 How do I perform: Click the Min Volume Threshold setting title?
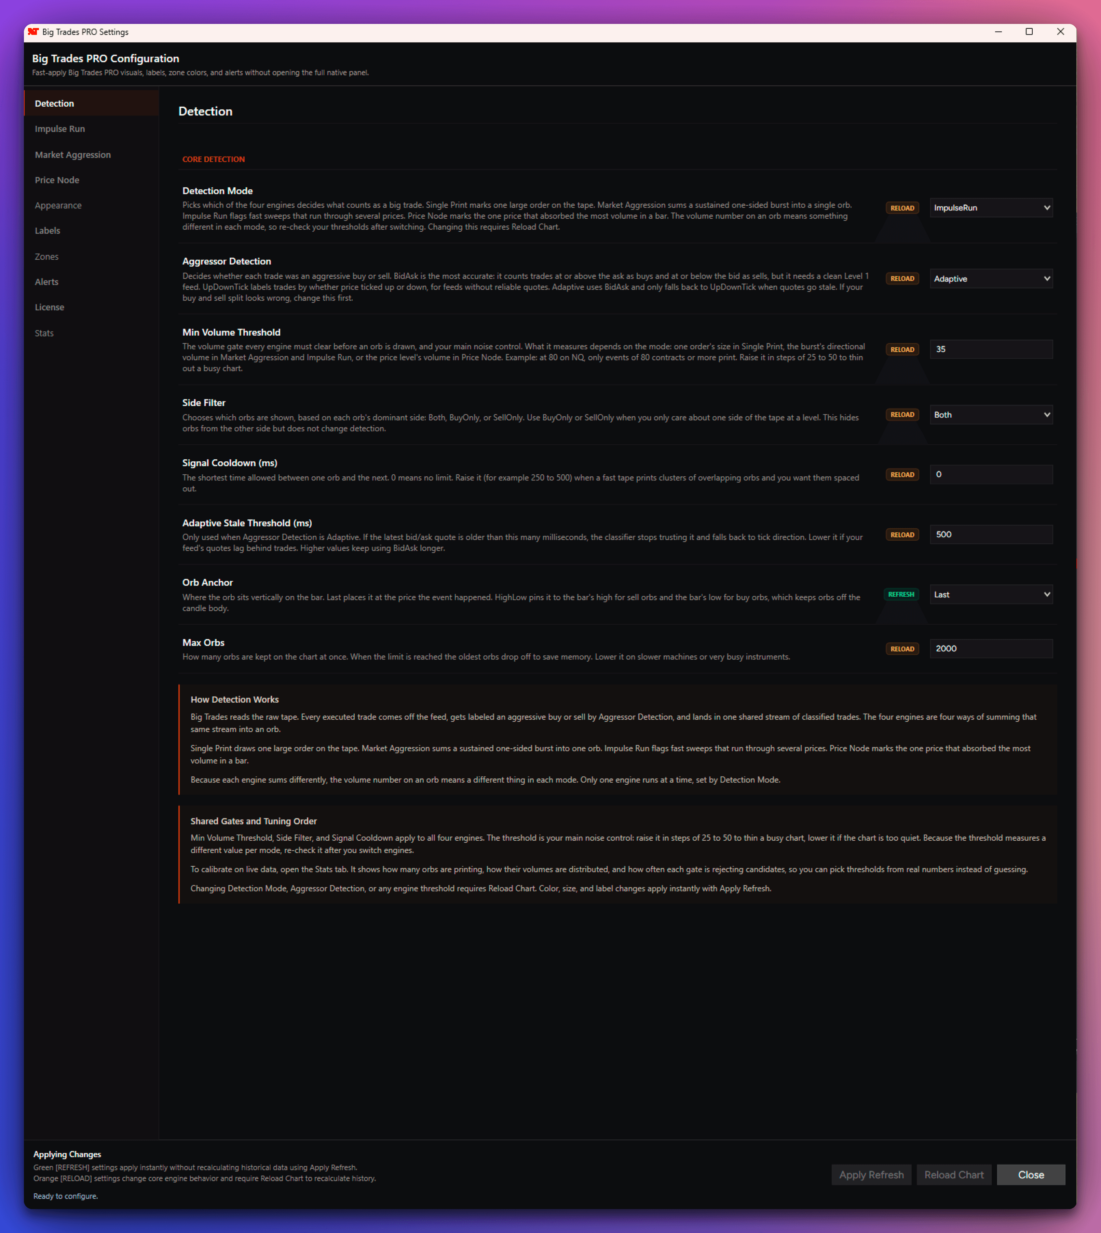tap(232, 332)
